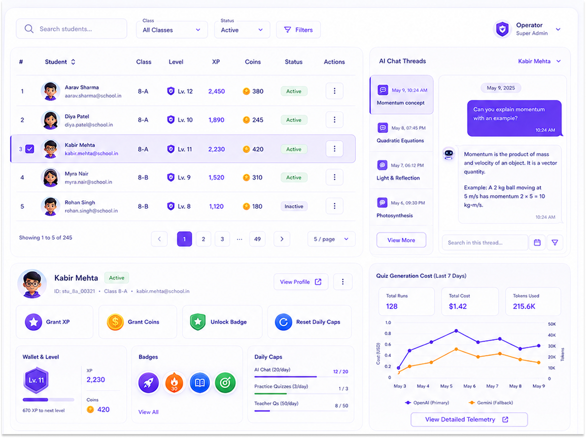Screen dimensions: 586x438
Task: Click the rocket badge
Action: pyautogui.click(x=148, y=382)
